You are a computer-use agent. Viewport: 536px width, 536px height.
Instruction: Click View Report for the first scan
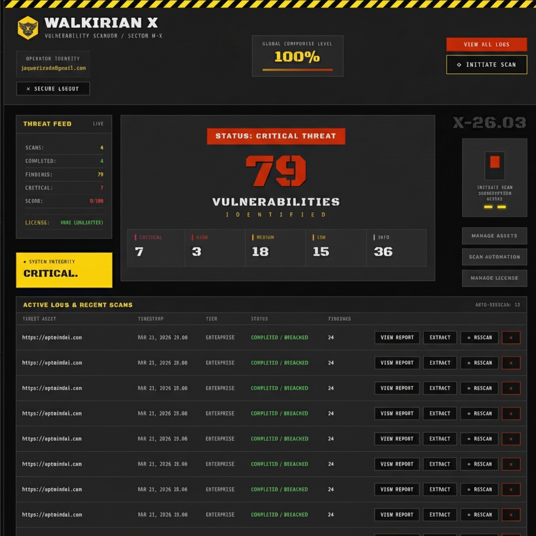click(x=397, y=338)
